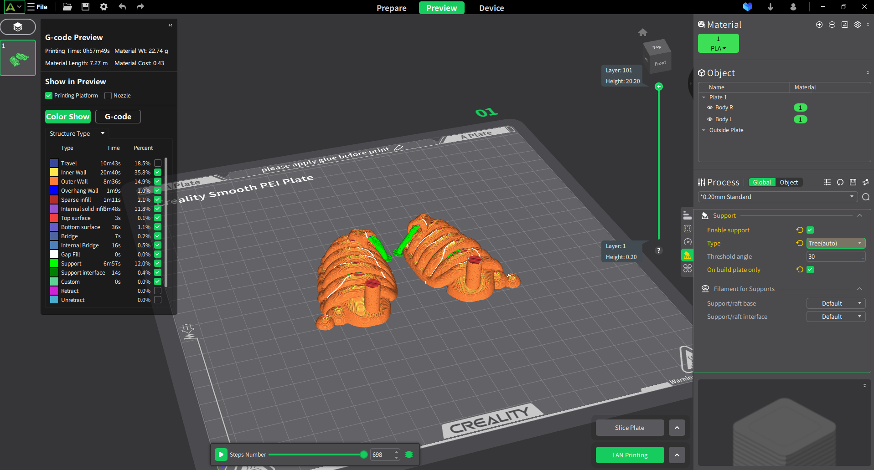Open the 0.20mm Standard preset dropdown

777,197
